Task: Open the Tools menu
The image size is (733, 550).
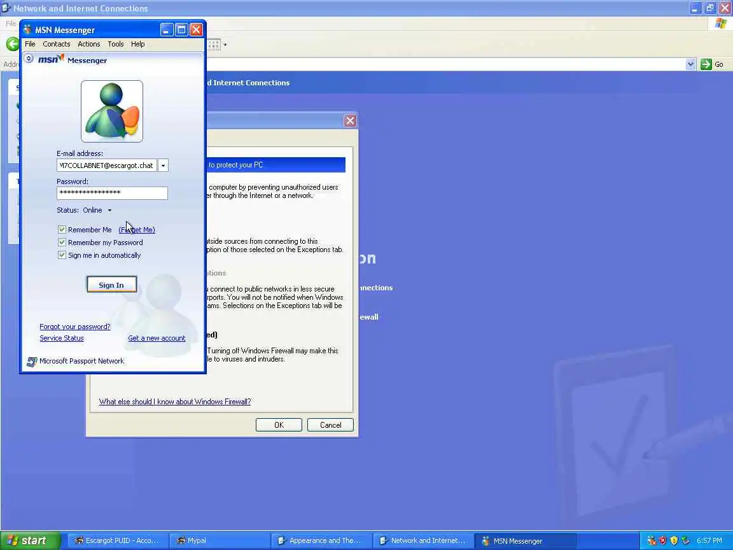Action: pyautogui.click(x=115, y=44)
